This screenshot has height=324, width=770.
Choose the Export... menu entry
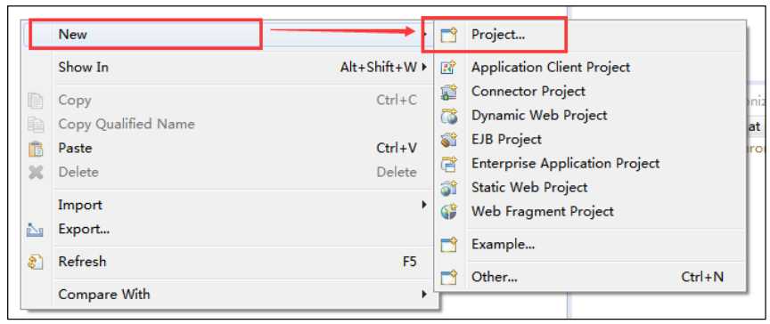click(230, 230)
